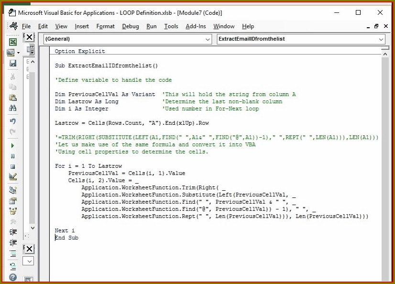Click 'Dim i As Integer' text
The width and height of the screenshot is (395, 284).
tap(82, 109)
